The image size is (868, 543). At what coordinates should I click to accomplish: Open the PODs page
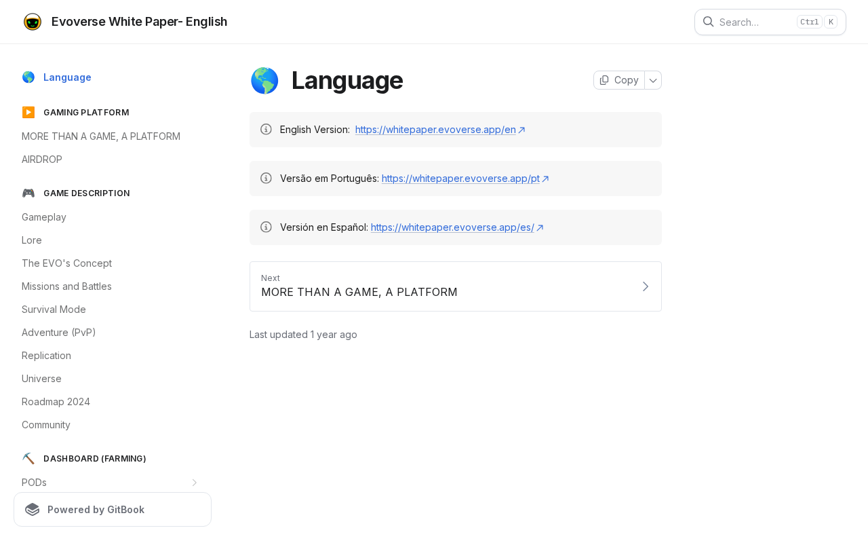(34, 483)
